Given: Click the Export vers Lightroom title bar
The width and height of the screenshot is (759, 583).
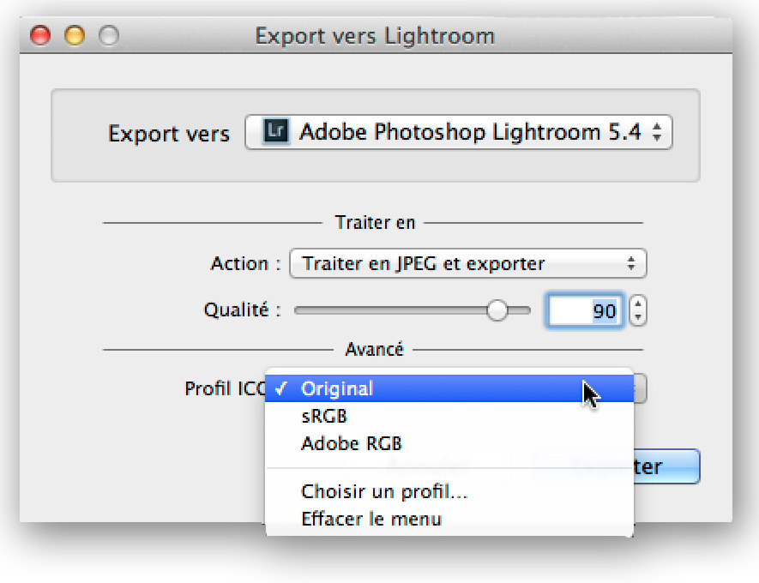Looking at the screenshot, I should [376, 35].
